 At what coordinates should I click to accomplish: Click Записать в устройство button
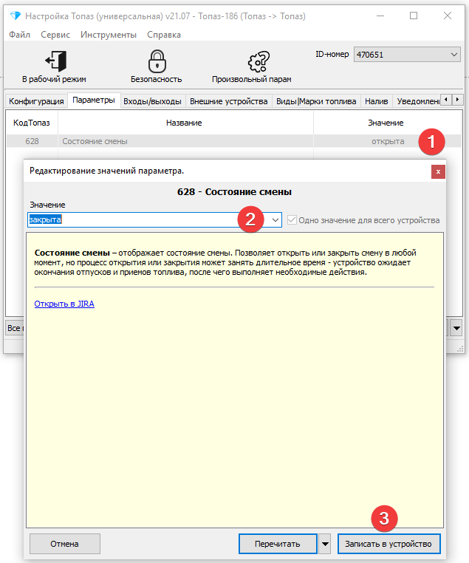click(388, 544)
